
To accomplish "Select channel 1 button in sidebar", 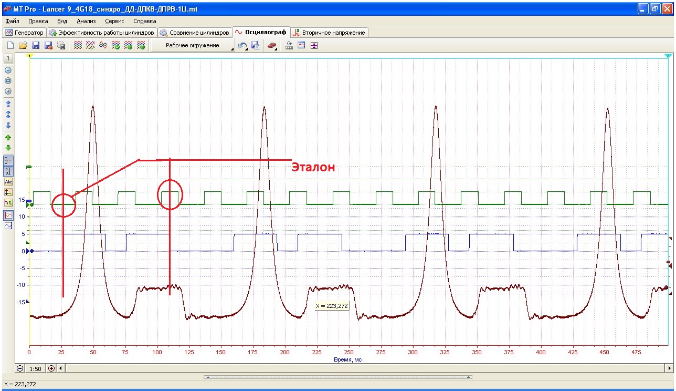I will tap(8, 58).
